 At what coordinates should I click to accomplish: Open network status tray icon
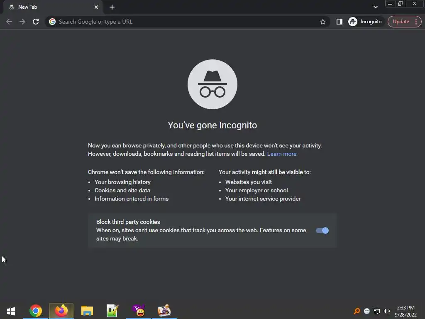377,311
